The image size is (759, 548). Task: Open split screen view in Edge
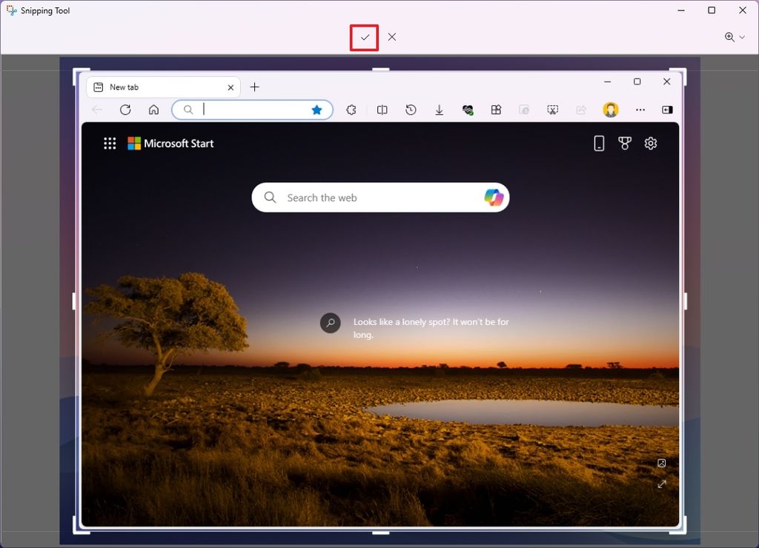point(382,110)
